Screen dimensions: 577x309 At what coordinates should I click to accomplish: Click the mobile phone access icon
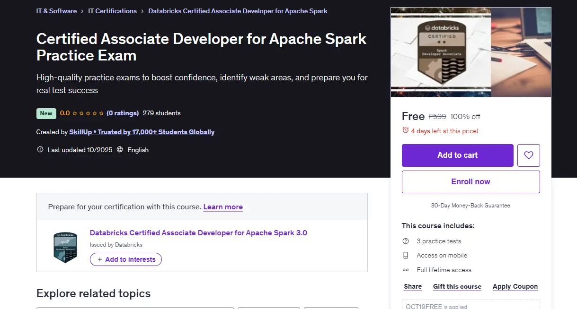coord(406,255)
